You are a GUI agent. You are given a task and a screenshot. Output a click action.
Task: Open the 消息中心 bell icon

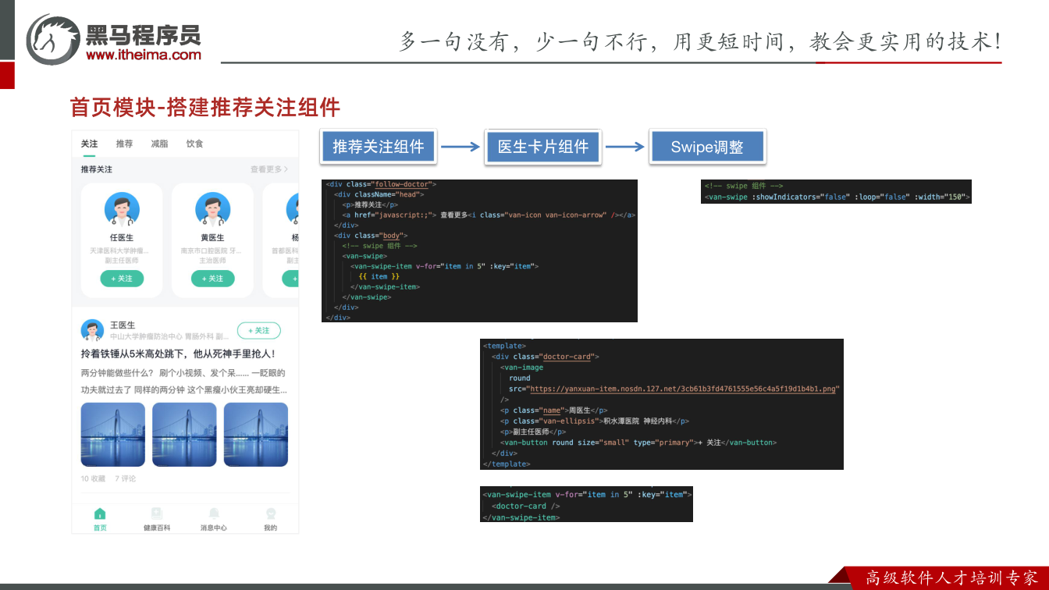(x=214, y=514)
